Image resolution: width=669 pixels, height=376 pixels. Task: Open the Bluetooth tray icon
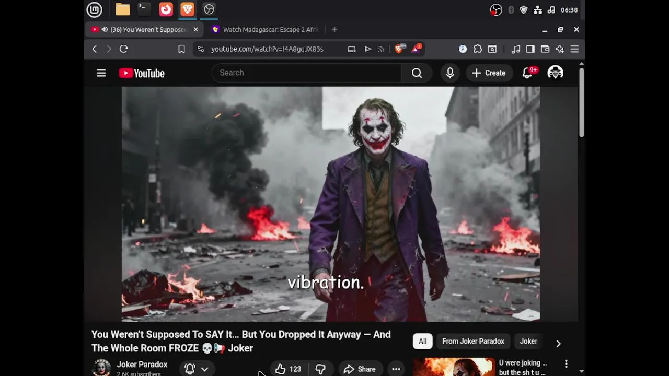tap(511, 10)
